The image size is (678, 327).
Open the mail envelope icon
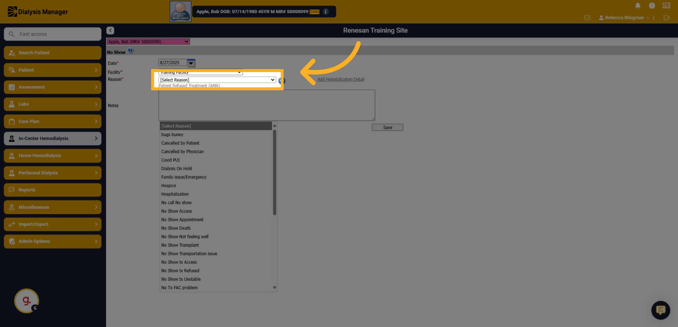[x=587, y=18]
